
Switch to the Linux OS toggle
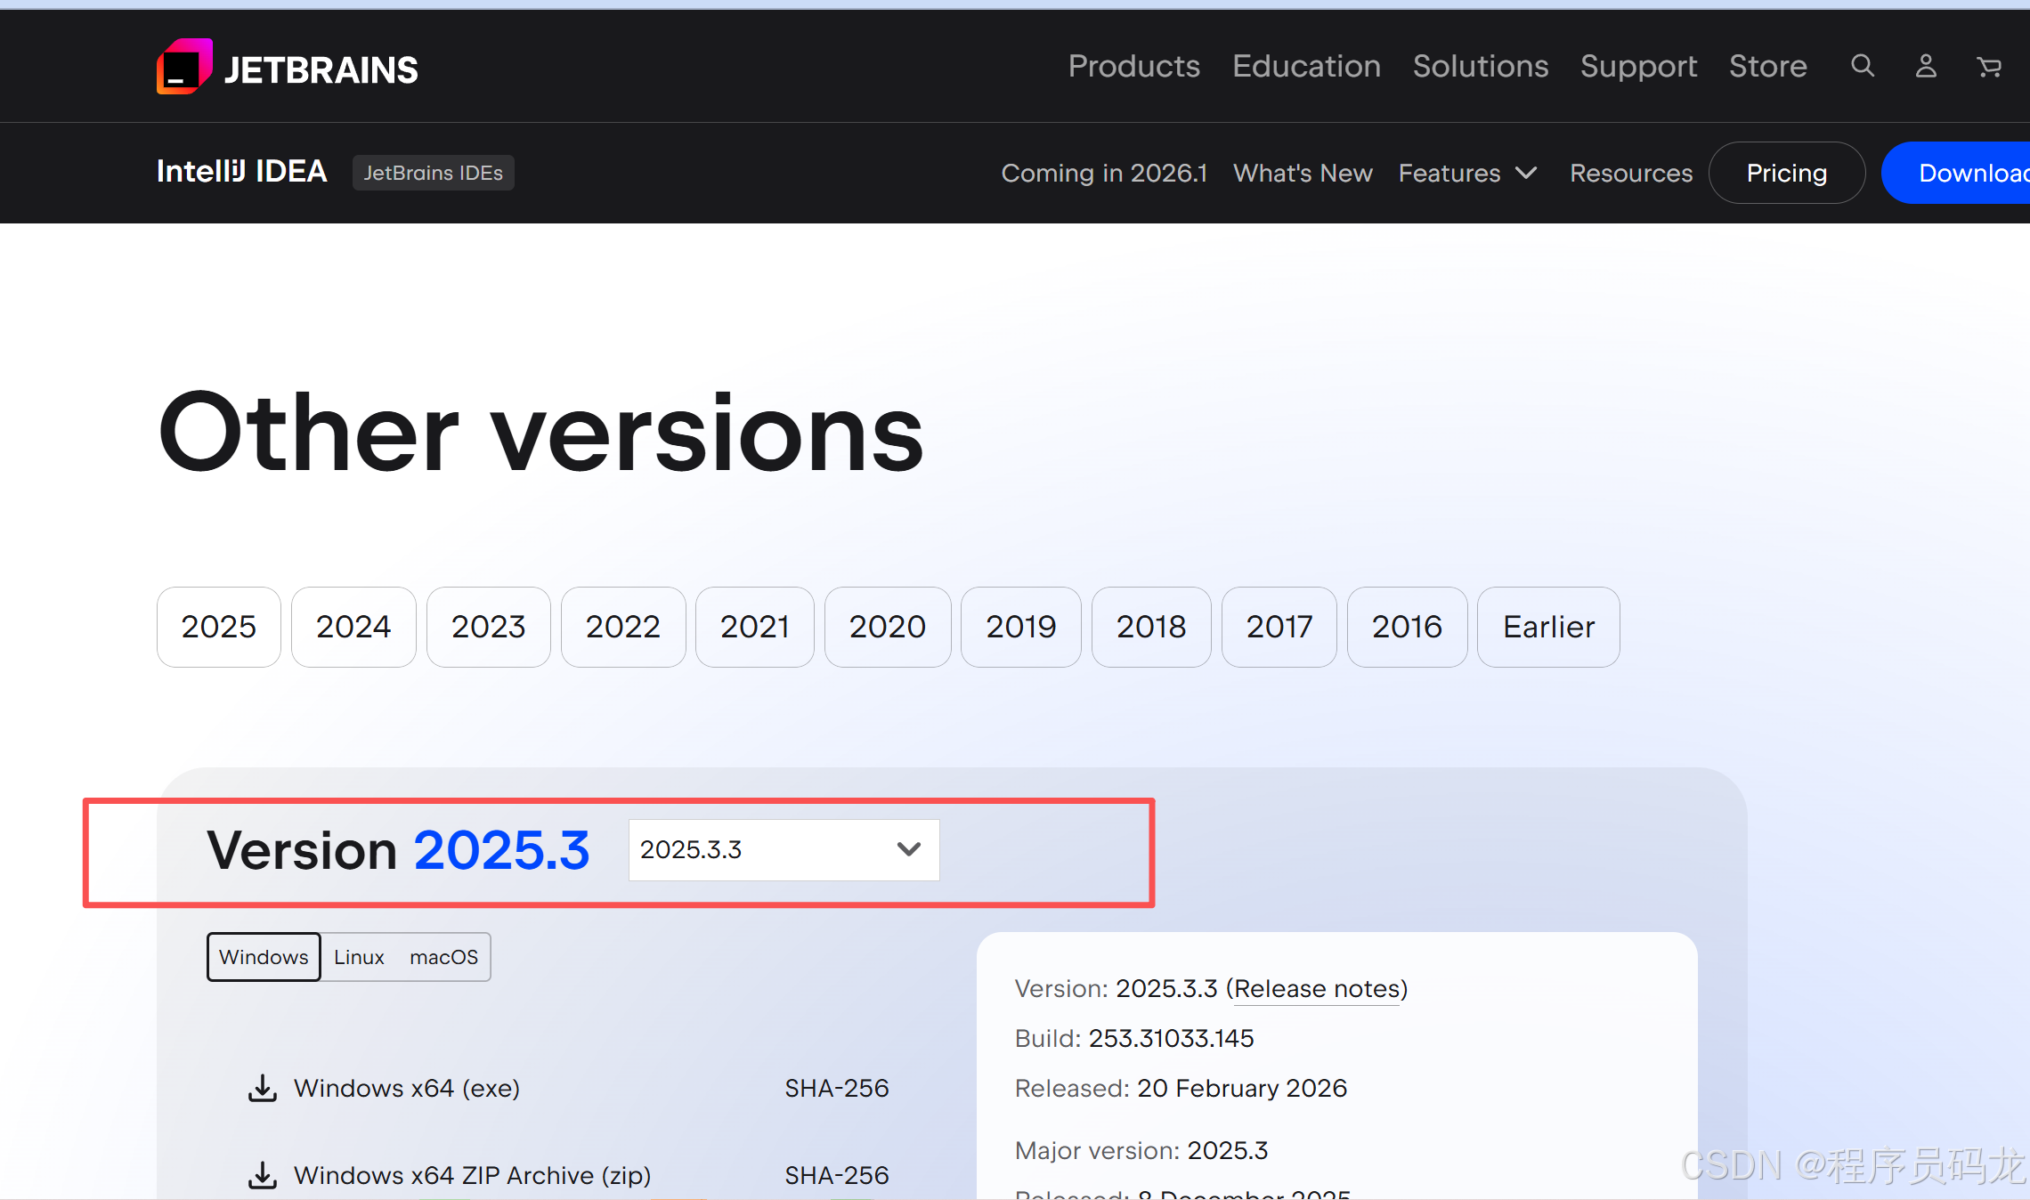pos(359,957)
